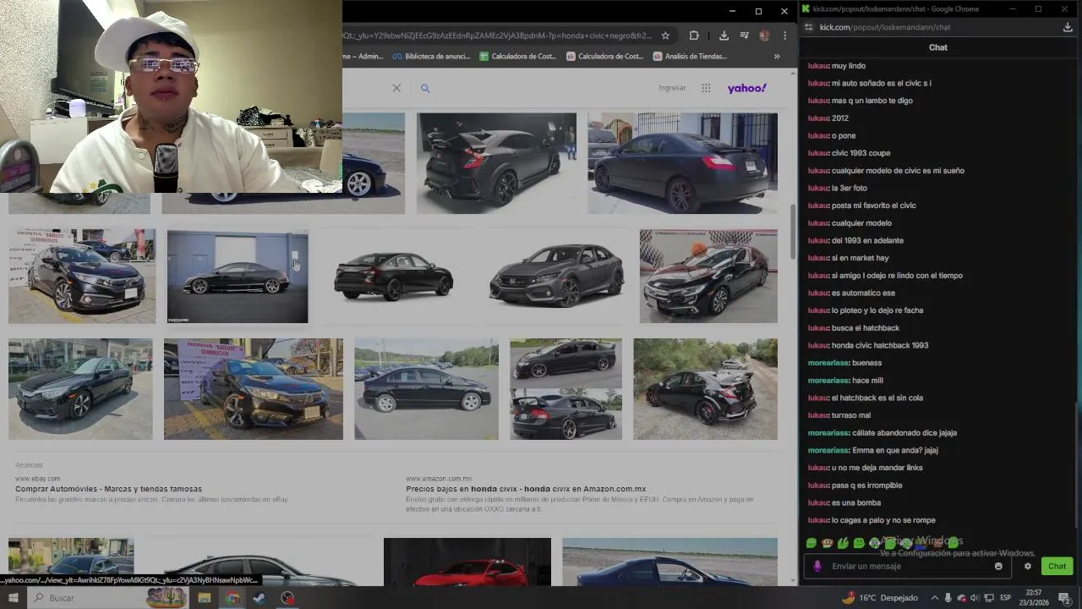Open the first Calculadora de Cost... bookmark
The width and height of the screenshot is (1082, 609).
517,57
